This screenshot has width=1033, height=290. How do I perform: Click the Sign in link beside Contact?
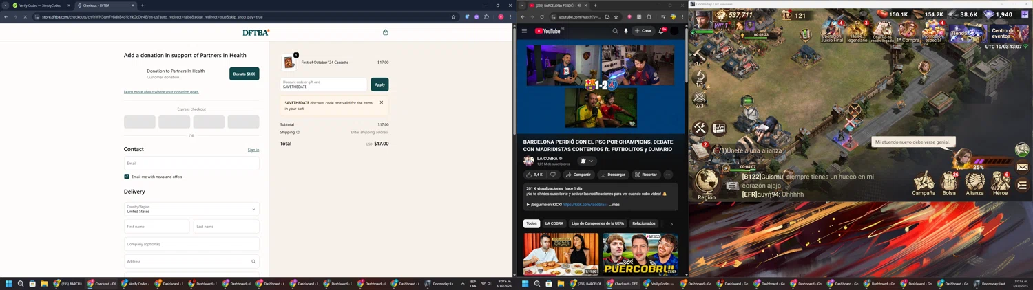pos(253,150)
